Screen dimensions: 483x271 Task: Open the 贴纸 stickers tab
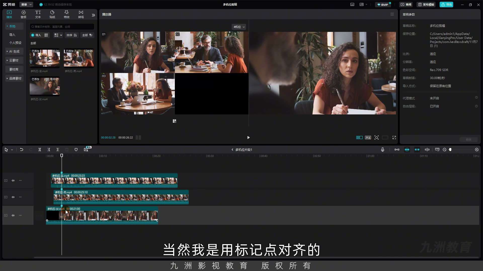[52, 14]
